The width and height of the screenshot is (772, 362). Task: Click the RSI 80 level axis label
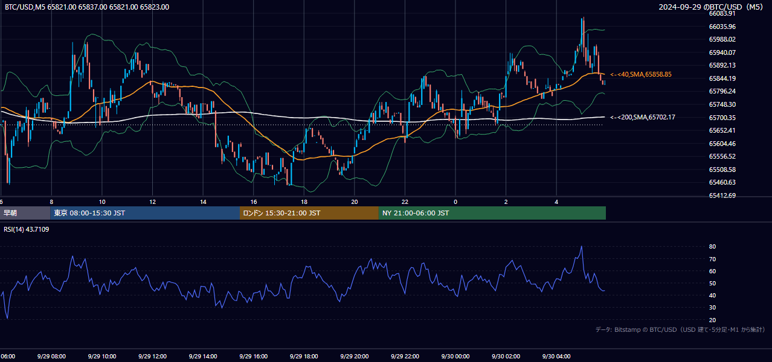712,247
